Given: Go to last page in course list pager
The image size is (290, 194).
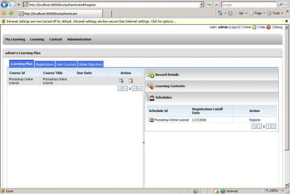Looking at the screenshot, I should point(140,88).
